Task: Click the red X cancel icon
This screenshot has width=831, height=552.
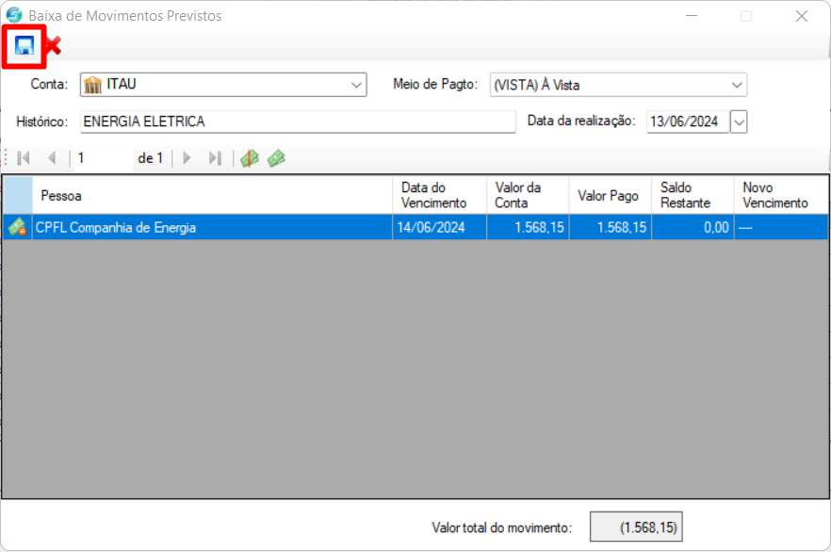Action: coord(53,46)
